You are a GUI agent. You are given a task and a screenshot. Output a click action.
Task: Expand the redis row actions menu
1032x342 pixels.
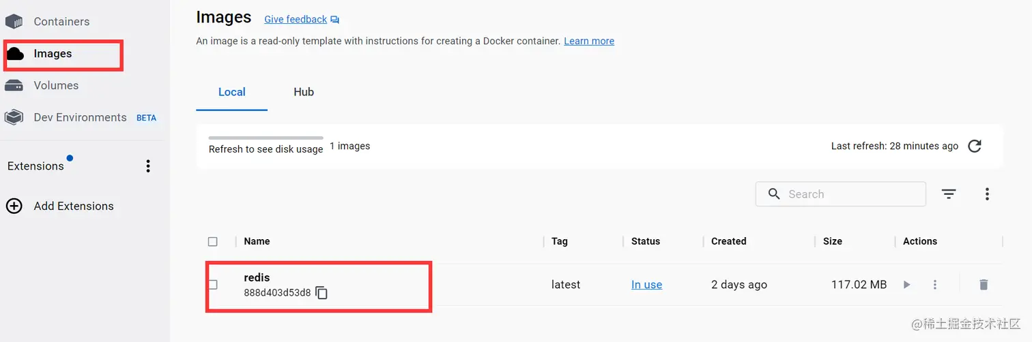[x=935, y=285]
